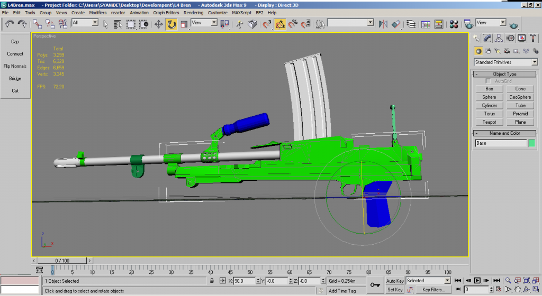
Task: Toggle the Selection Lock padlock
Action: coord(212,281)
